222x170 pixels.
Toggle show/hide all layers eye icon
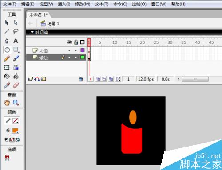[x=69, y=42]
